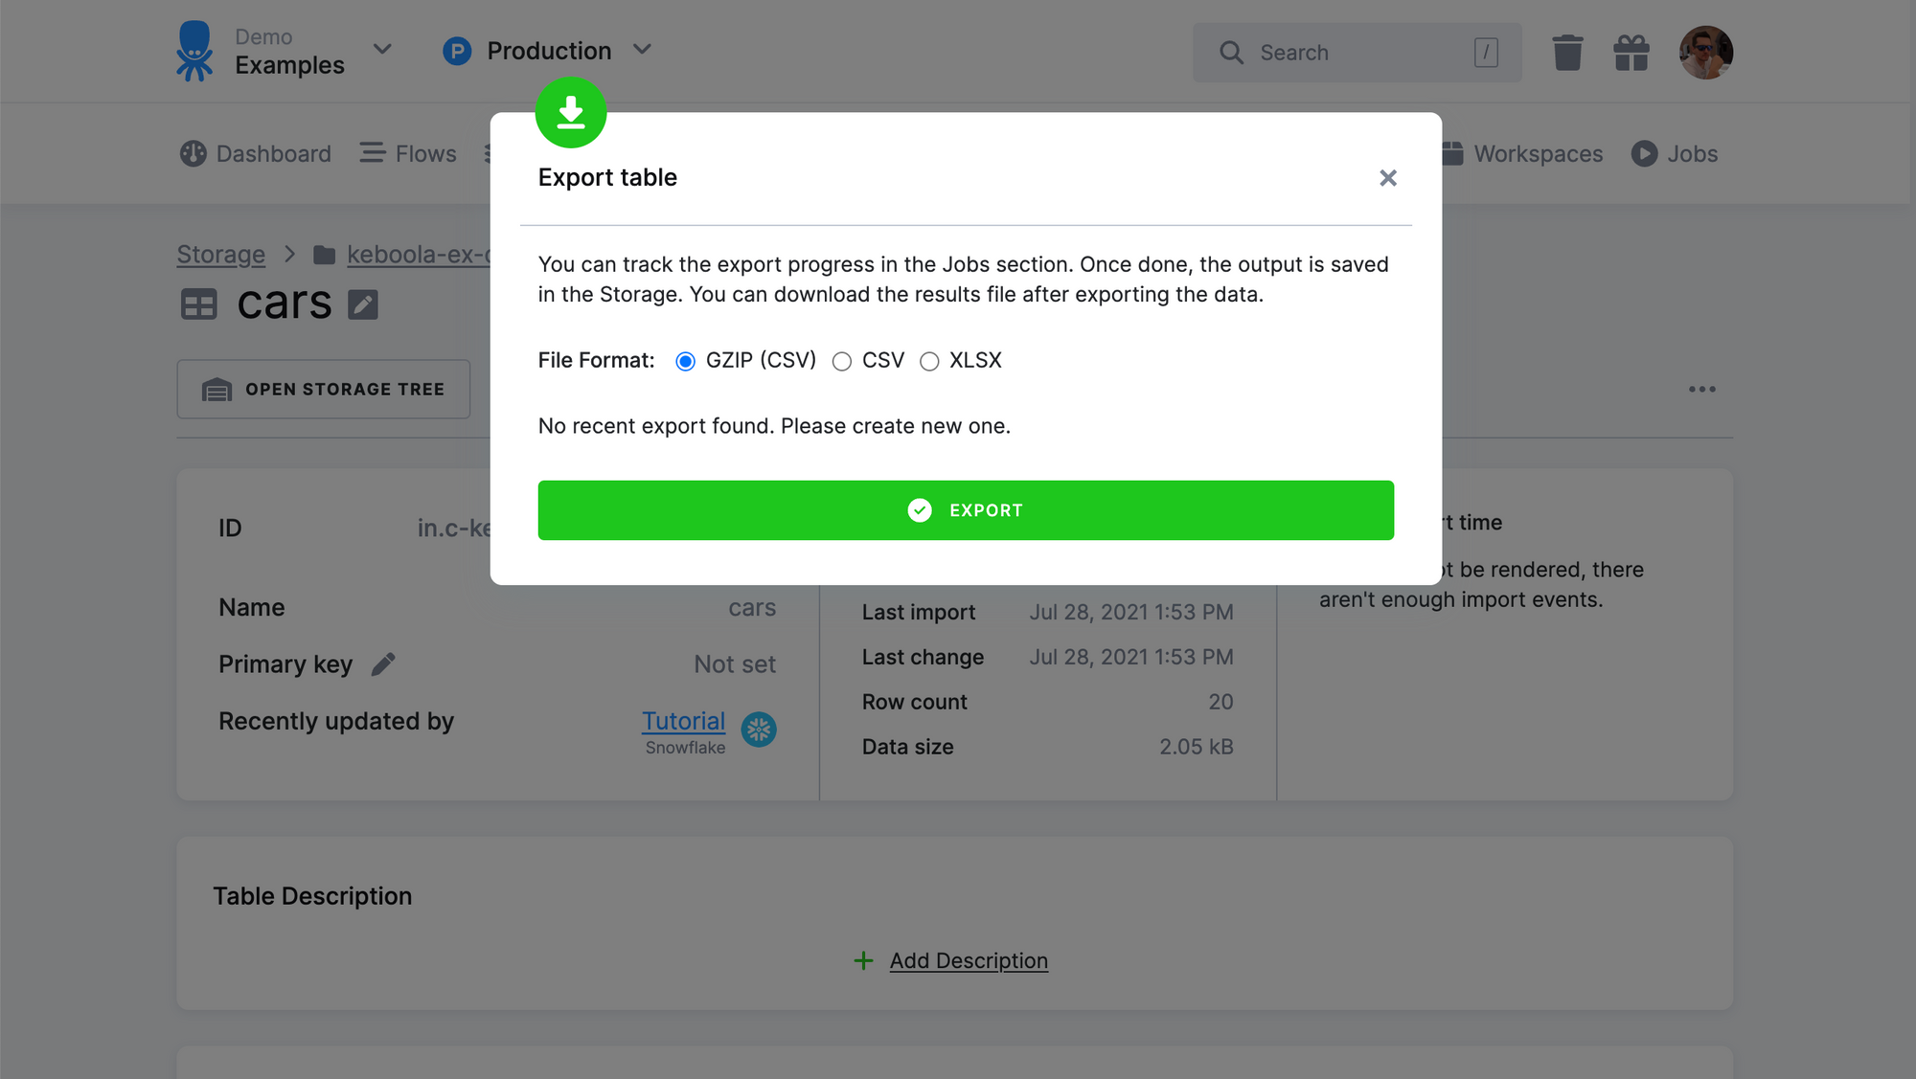Click the close modal X button
Viewport: 1916px width, 1079px height.
(x=1388, y=178)
